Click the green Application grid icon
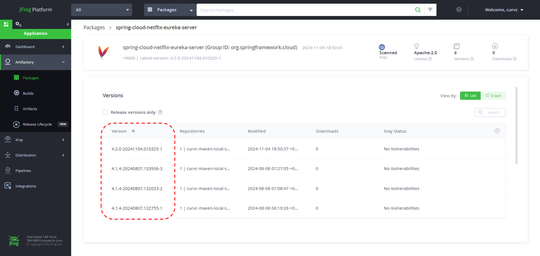Image resolution: width=540 pixels, height=256 pixels. (x=6, y=24)
